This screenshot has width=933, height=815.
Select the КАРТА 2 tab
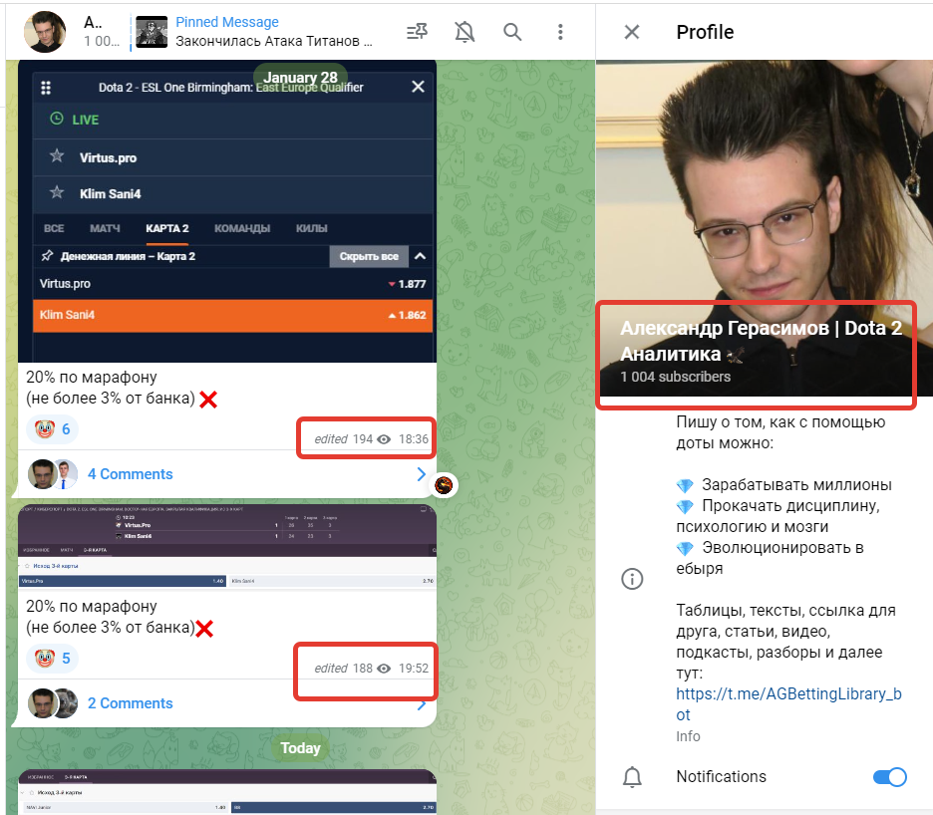click(166, 228)
